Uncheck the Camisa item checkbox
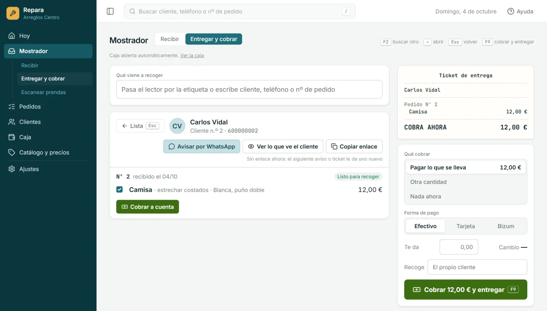Image resolution: width=547 pixels, height=311 pixels. tap(120, 189)
